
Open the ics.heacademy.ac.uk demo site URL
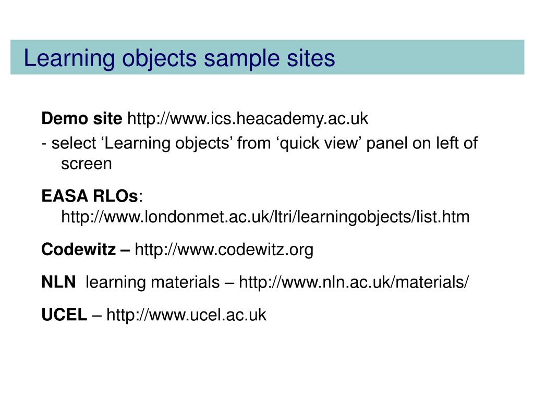[x=248, y=119]
